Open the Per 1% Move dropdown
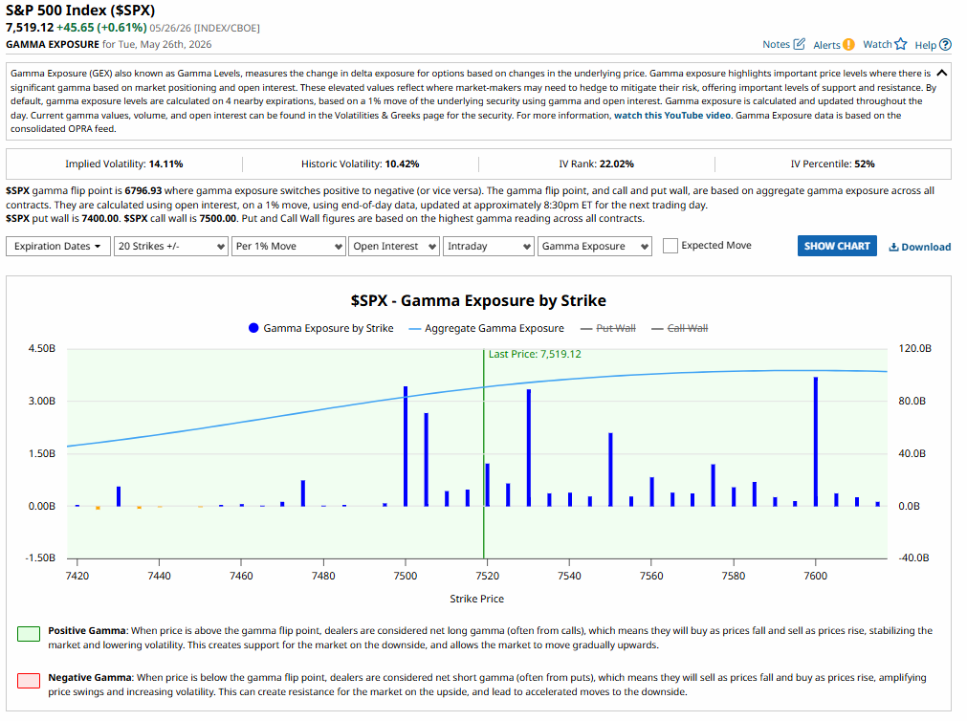This screenshot has width=967, height=721. [289, 246]
